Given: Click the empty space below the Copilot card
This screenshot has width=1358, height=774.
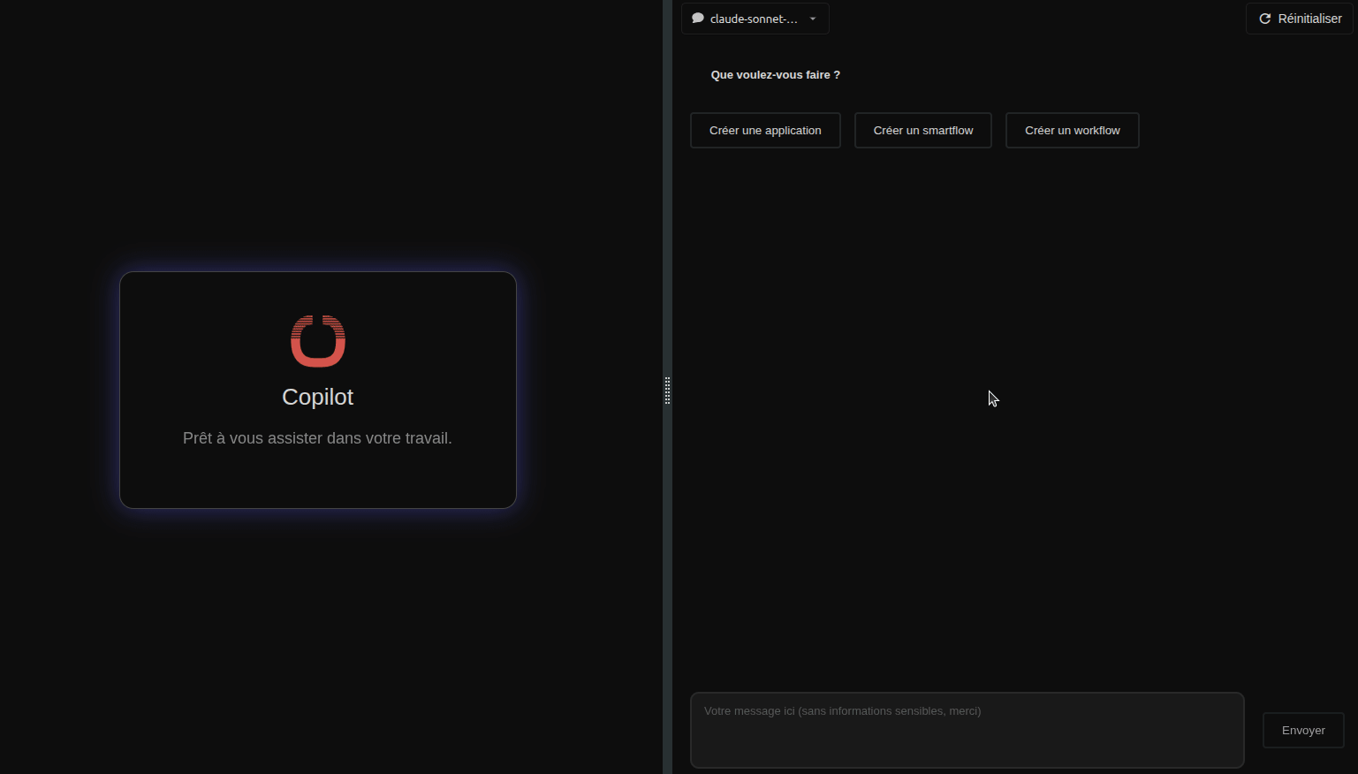Looking at the screenshot, I should (x=318, y=636).
